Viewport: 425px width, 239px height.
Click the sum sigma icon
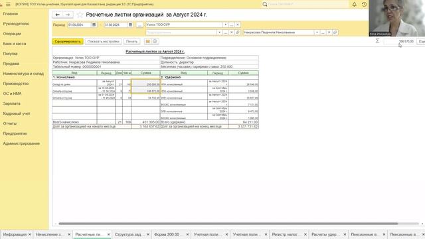click(377, 41)
